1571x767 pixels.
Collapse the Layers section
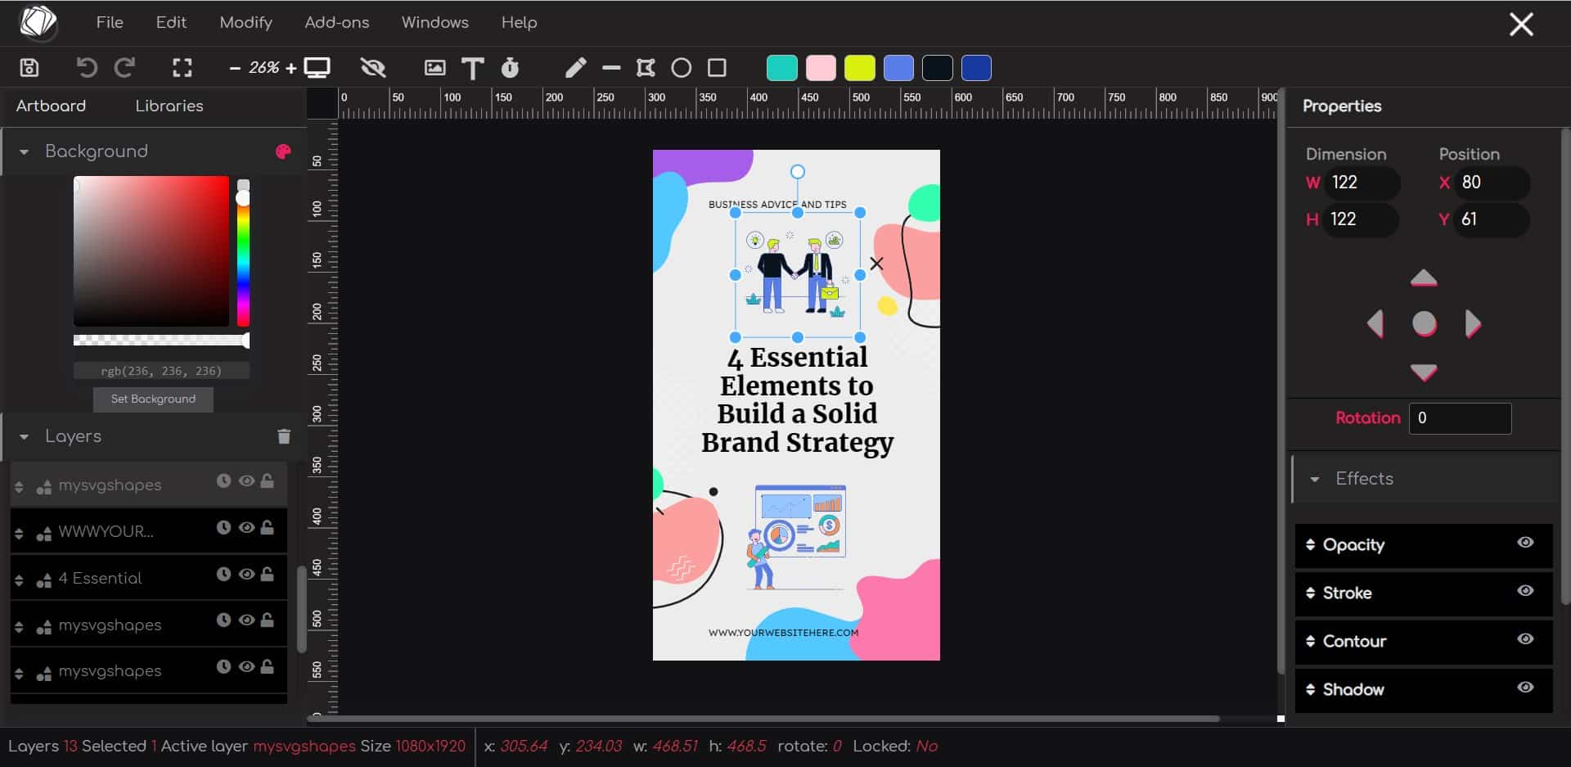[24, 437]
